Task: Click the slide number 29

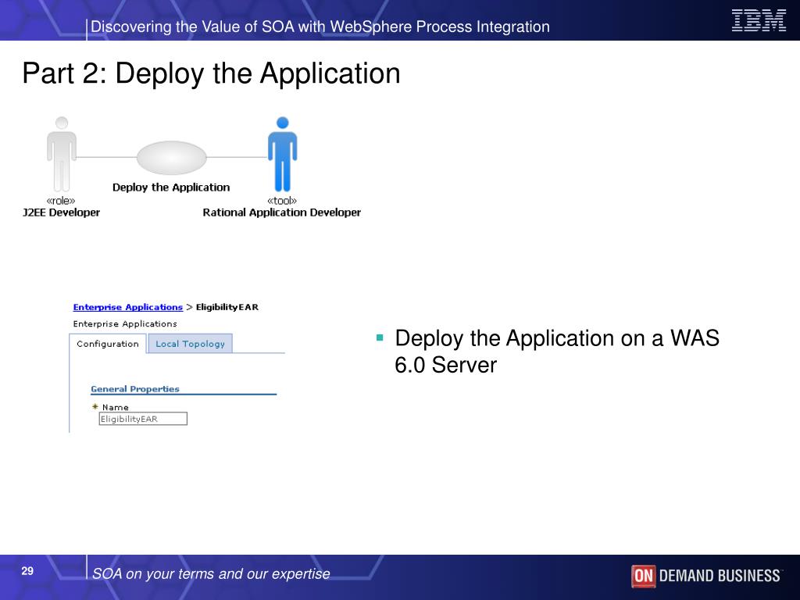Action: (27, 571)
